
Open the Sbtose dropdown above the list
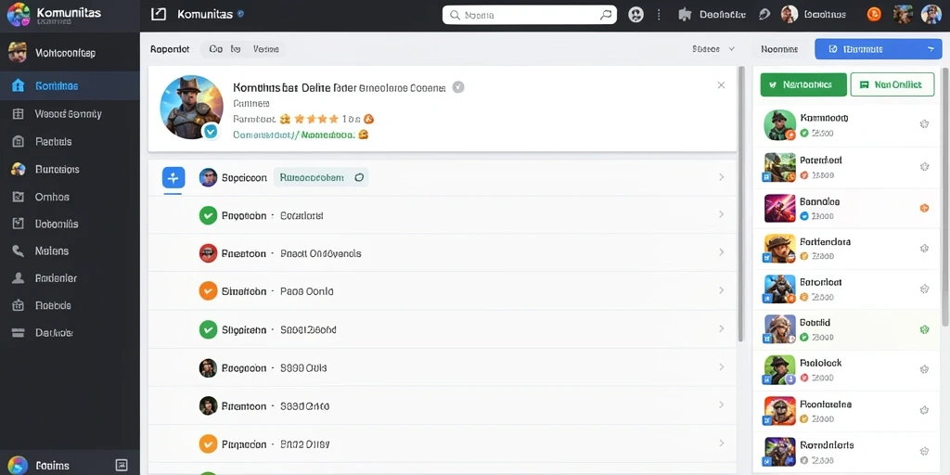point(713,49)
